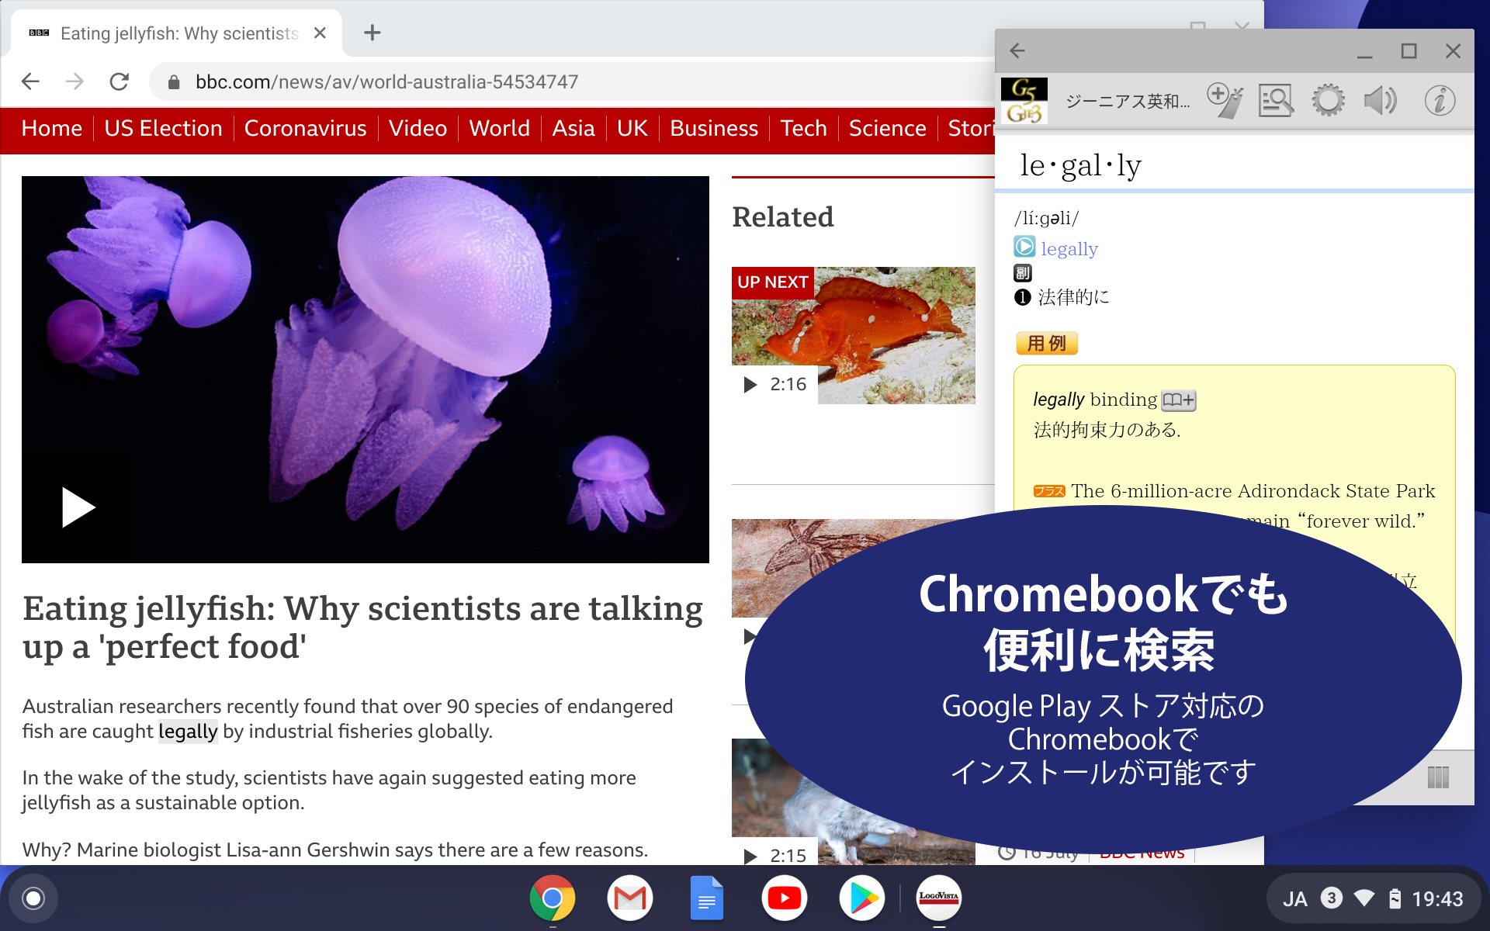Click Chrome forward arrow

click(x=74, y=81)
